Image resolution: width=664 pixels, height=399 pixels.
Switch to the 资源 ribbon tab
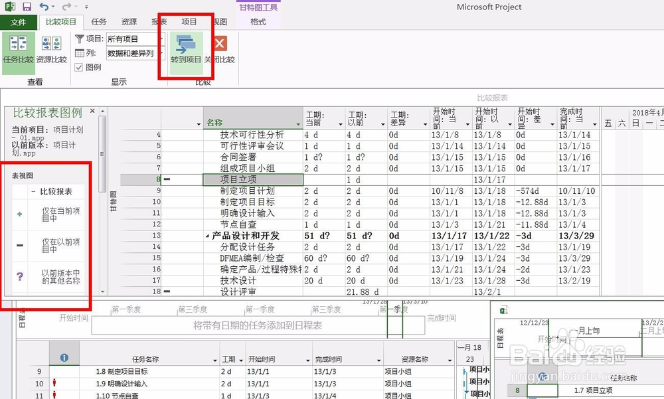pyautogui.click(x=129, y=22)
